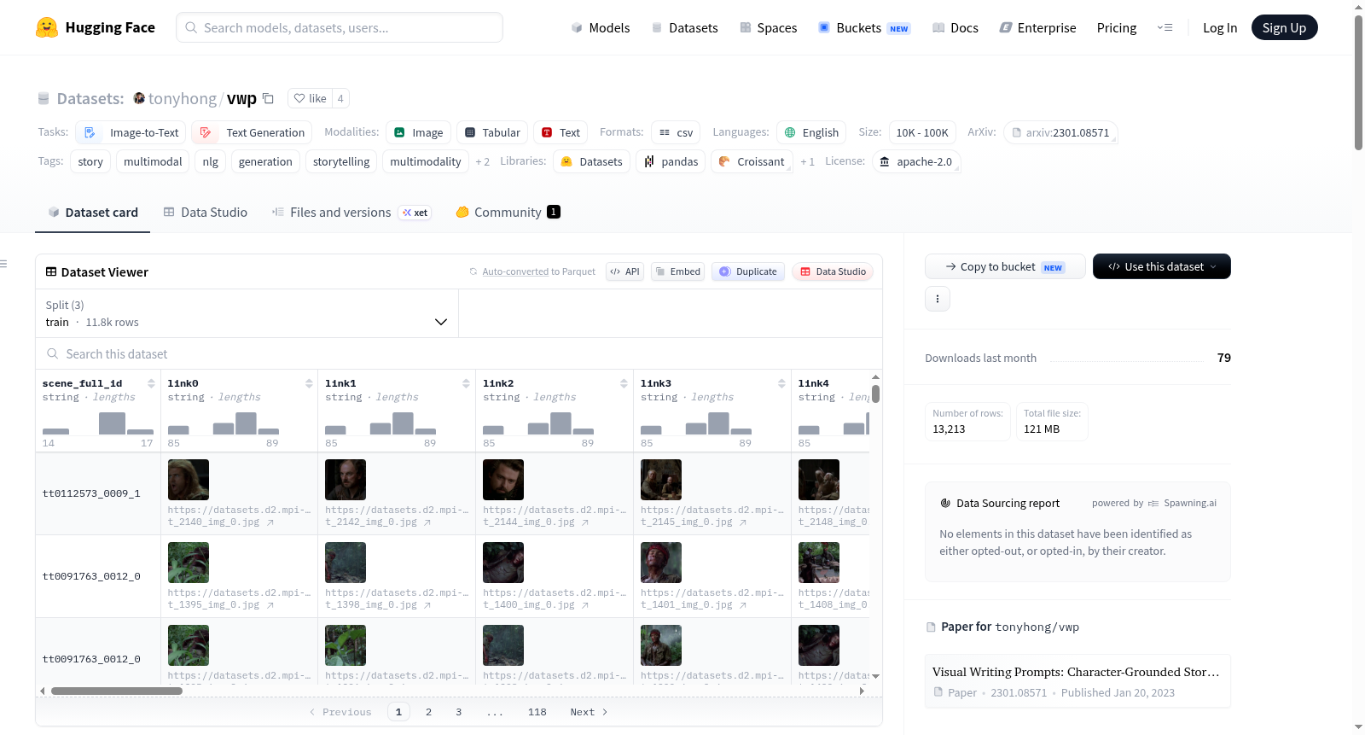Image resolution: width=1365 pixels, height=735 pixels.
Task: Click the csv format tag
Action: (x=676, y=132)
